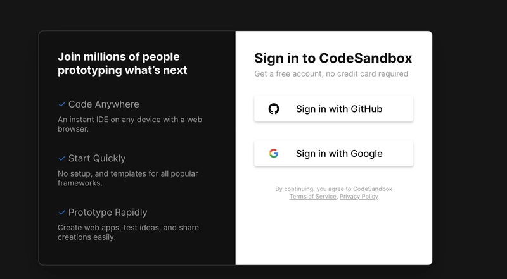Click the Sign in to CodeSandbox heading
The height and width of the screenshot is (279, 507).
coord(333,58)
